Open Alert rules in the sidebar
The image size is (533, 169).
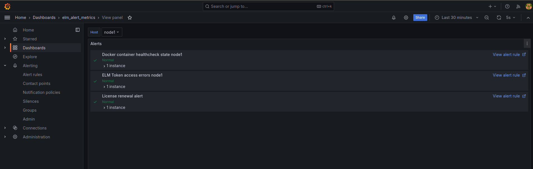[x=32, y=75]
